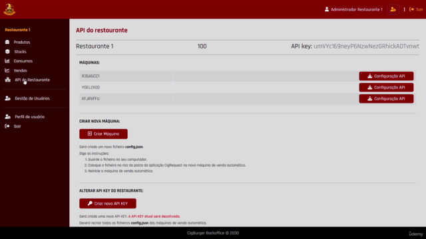The width and height of the screenshot is (426, 239).
Task: Download Configuração API for machine R36A6CC1
Action: [x=386, y=76]
